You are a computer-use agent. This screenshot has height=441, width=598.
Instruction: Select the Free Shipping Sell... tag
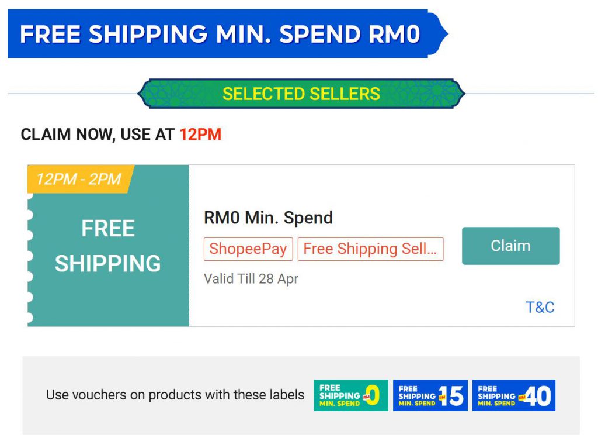(x=370, y=249)
